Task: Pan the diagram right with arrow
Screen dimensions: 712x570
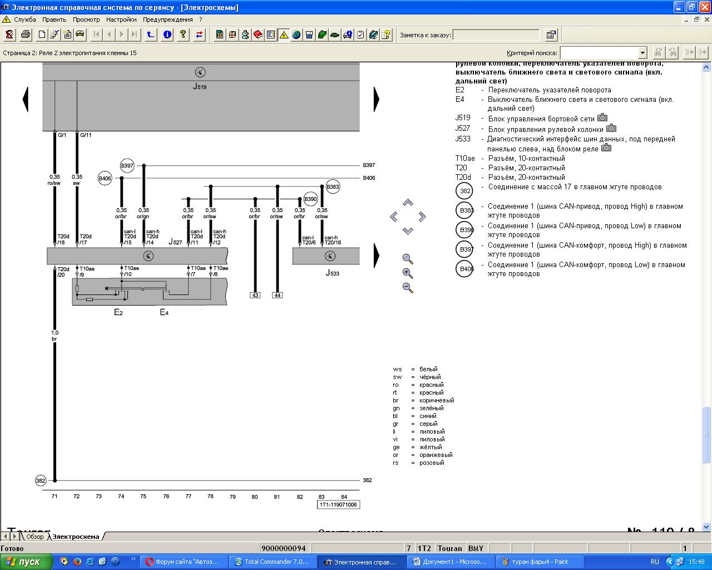Action: click(422, 217)
